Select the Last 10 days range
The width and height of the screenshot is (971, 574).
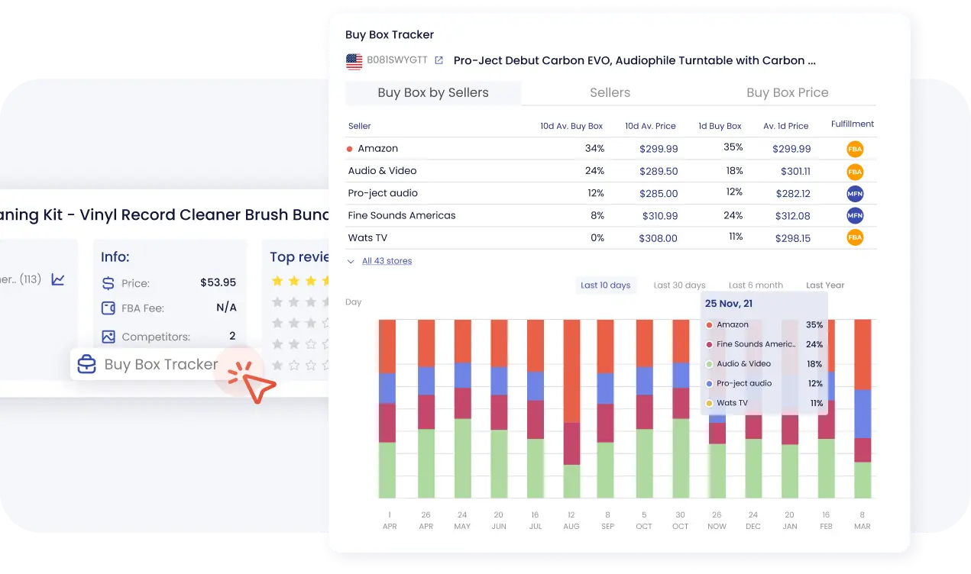click(605, 285)
